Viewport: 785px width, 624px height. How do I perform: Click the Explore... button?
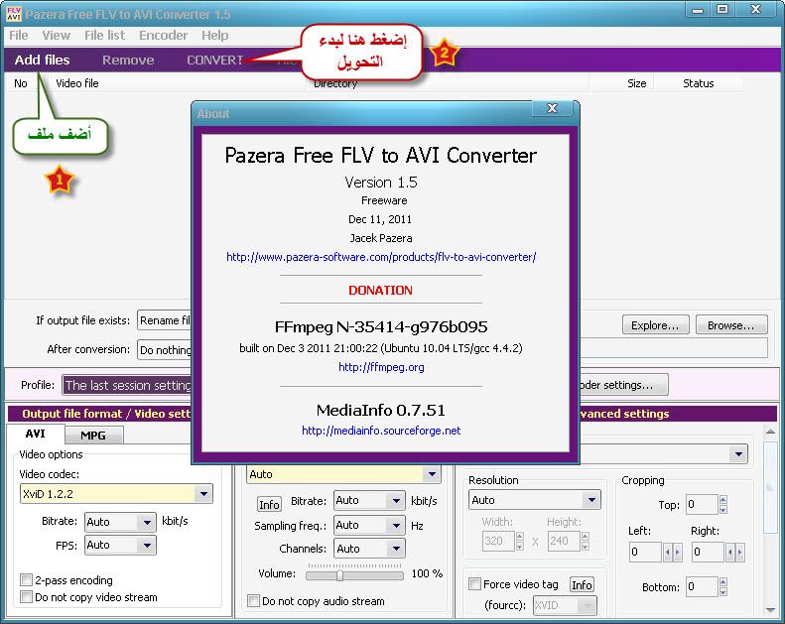655,325
